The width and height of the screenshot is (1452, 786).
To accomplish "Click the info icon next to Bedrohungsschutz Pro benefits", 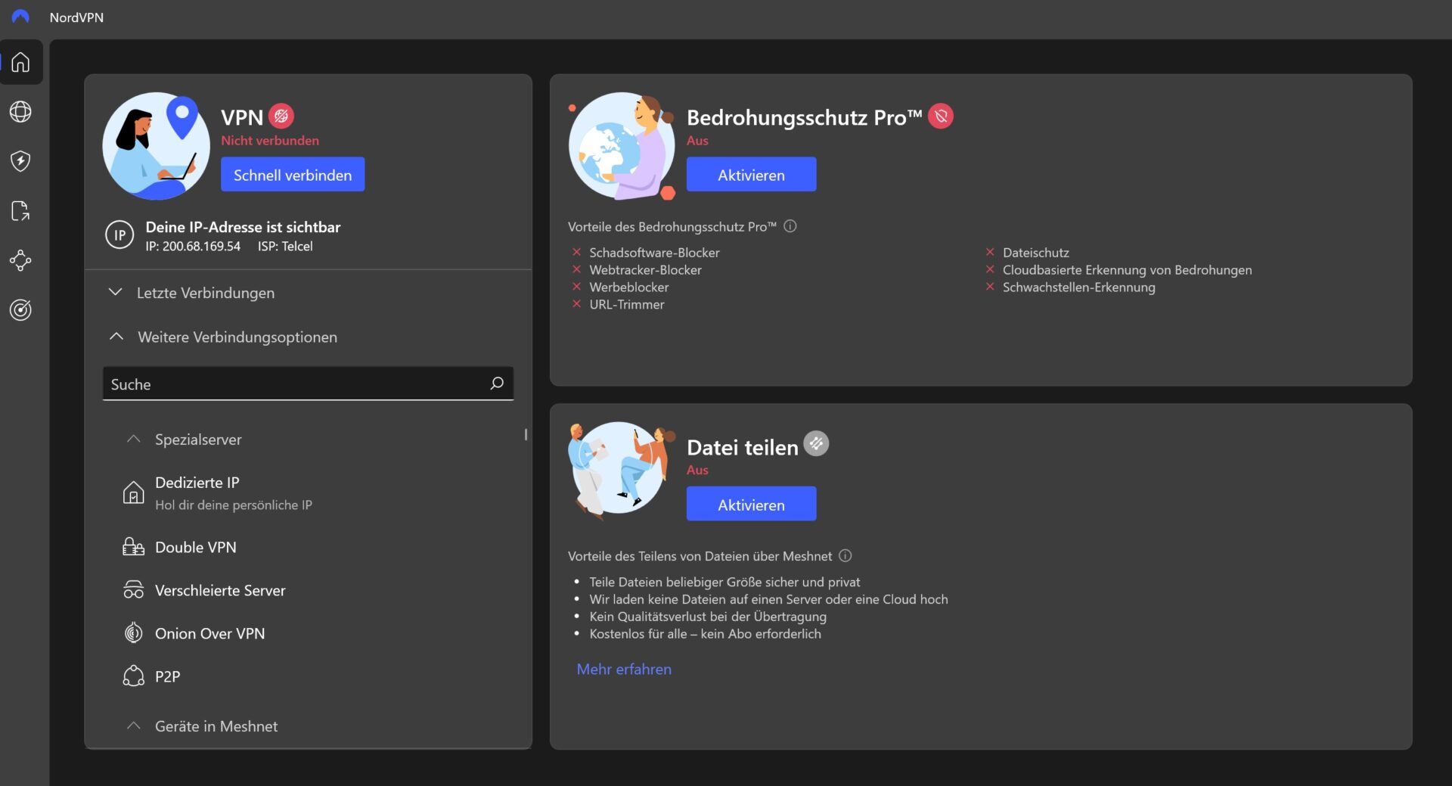I will (790, 226).
